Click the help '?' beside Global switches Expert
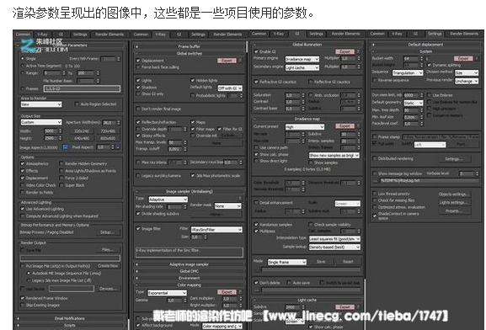The image size is (486, 330). click(240, 61)
